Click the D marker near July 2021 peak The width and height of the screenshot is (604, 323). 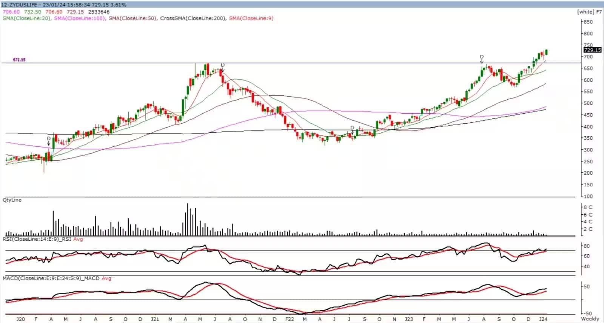coord(223,65)
